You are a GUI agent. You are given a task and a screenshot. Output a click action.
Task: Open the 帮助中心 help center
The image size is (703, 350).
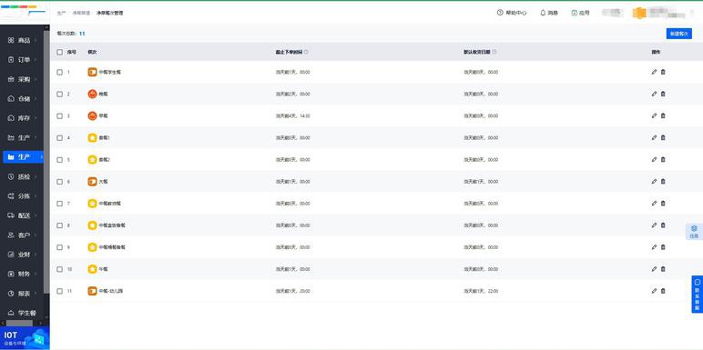[512, 13]
